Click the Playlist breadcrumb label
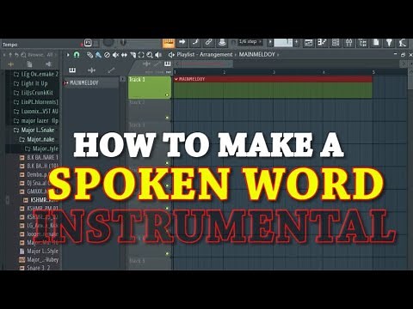This screenshot has height=309, width=413. pos(186,54)
